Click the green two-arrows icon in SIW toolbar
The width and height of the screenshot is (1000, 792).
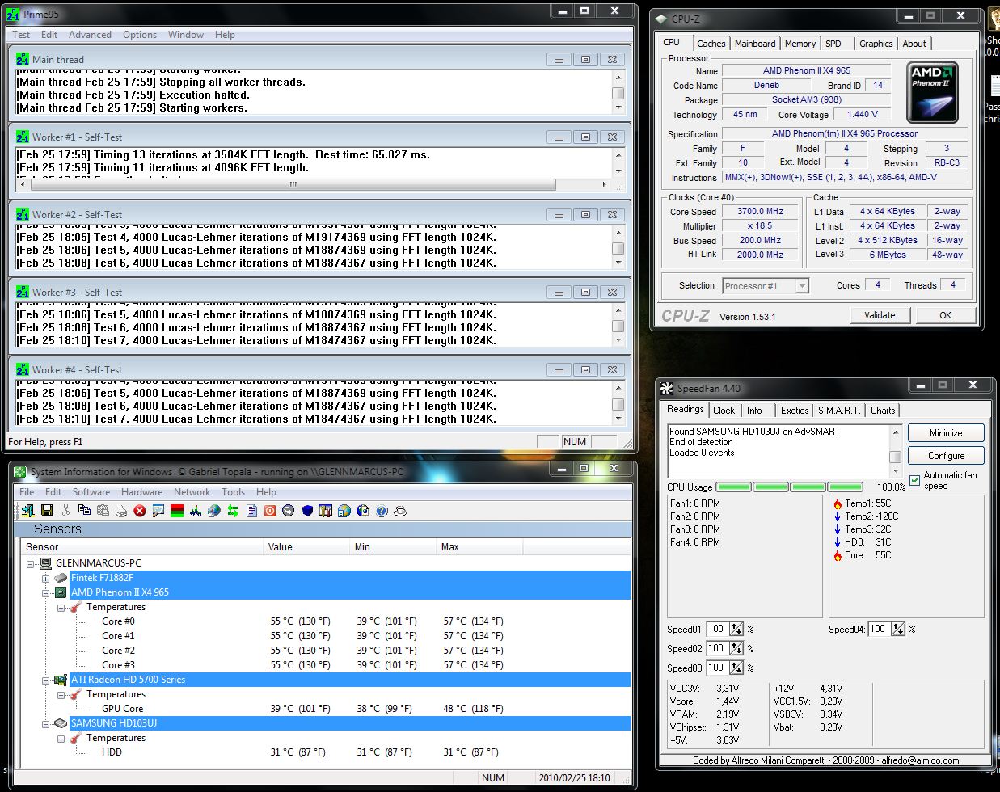pyautogui.click(x=233, y=511)
